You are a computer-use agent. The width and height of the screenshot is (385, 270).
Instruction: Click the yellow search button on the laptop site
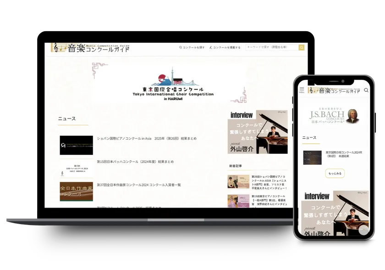pos(302,47)
